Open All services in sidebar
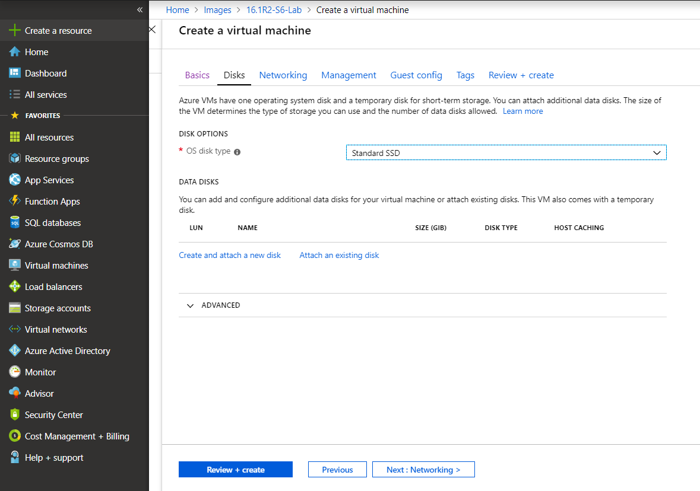 (x=74, y=94)
